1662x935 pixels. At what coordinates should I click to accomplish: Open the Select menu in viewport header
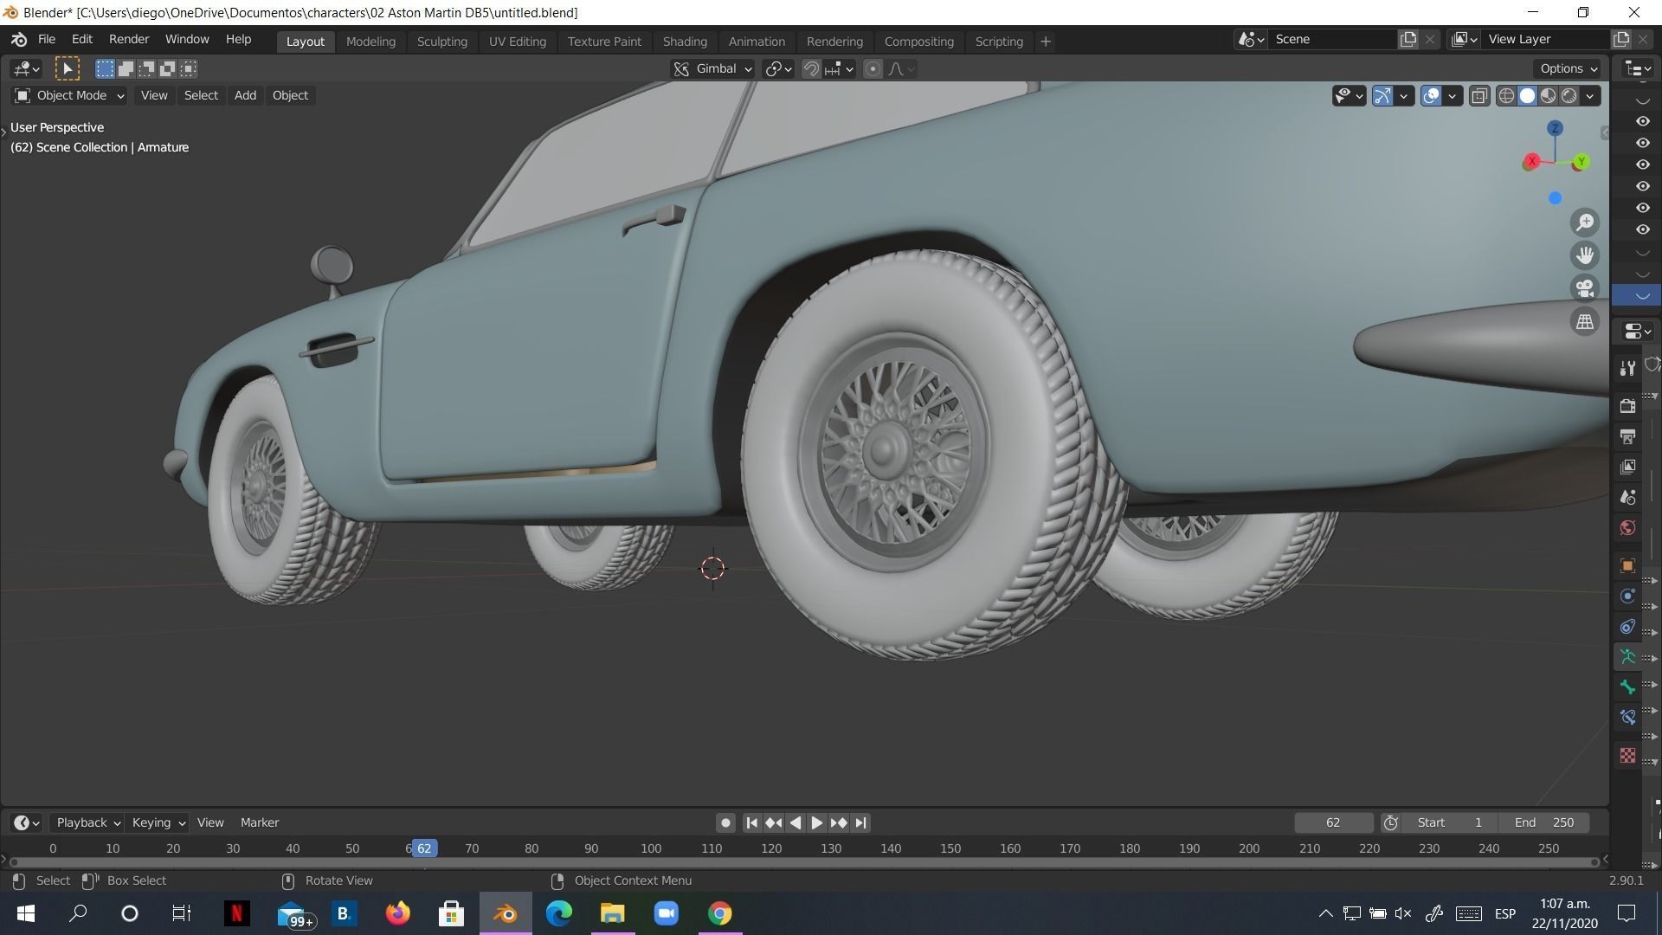[201, 95]
